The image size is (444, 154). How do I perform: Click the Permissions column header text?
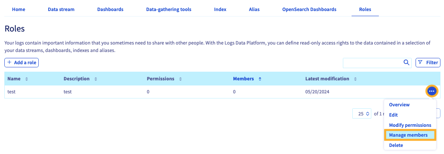pyautogui.click(x=160, y=79)
